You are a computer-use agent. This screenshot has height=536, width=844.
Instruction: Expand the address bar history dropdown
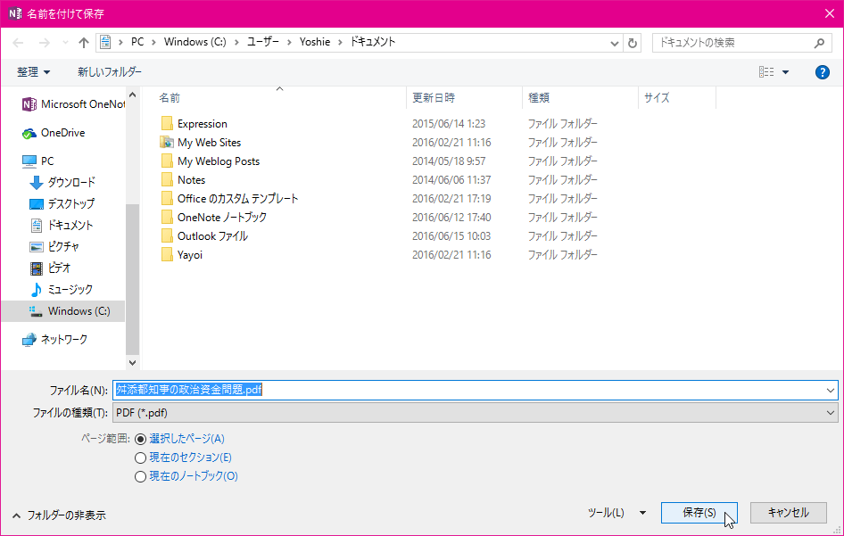(614, 43)
